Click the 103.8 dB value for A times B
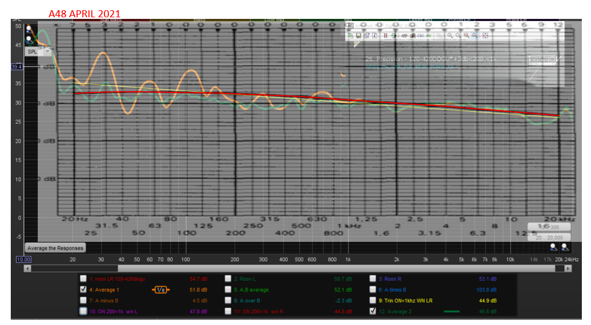The height and width of the screenshot is (325, 591). click(x=486, y=290)
